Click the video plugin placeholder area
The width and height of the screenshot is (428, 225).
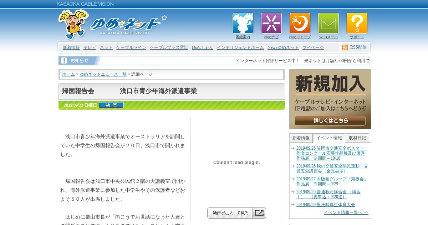coord(236,162)
